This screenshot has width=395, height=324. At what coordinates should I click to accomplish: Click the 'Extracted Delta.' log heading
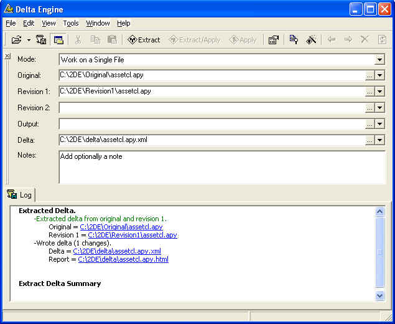pyautogui.click(x=47, y=211)
